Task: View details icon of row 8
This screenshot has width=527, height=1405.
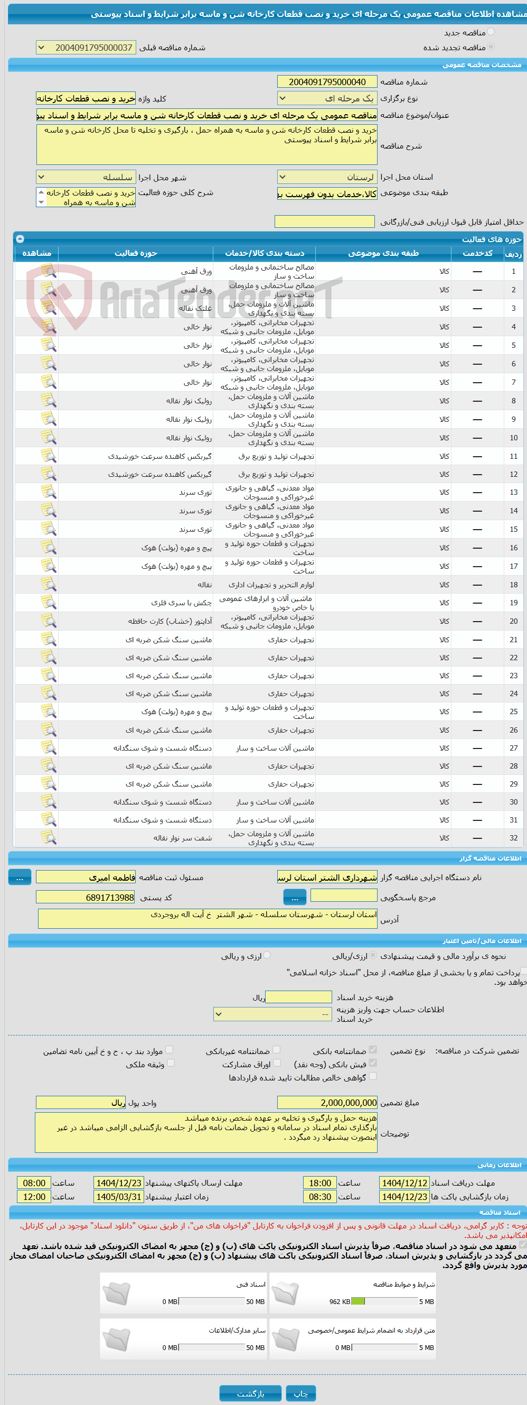Action: 49,401
